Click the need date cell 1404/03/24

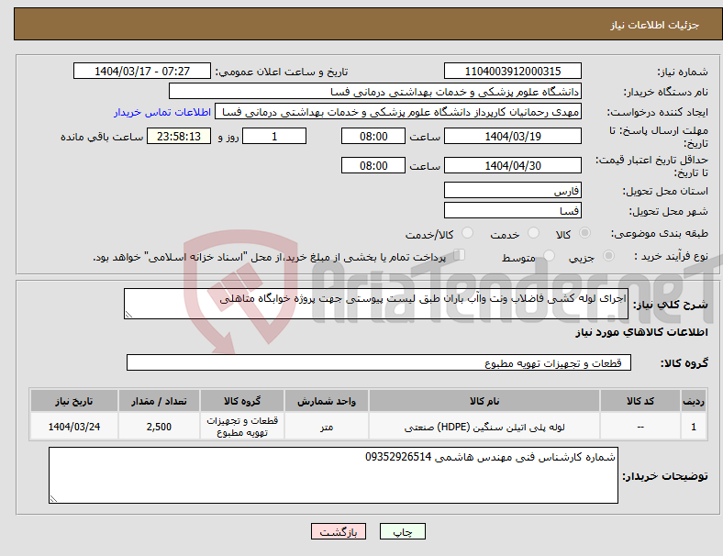(73, 427)
